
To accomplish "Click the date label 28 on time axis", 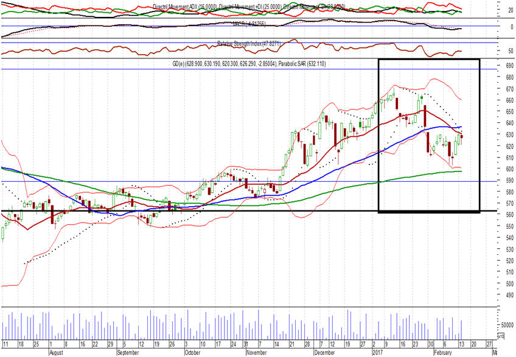I will click(x=307, y=344).
